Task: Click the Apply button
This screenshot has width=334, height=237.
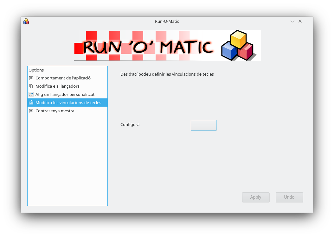Action: (256, 197)
